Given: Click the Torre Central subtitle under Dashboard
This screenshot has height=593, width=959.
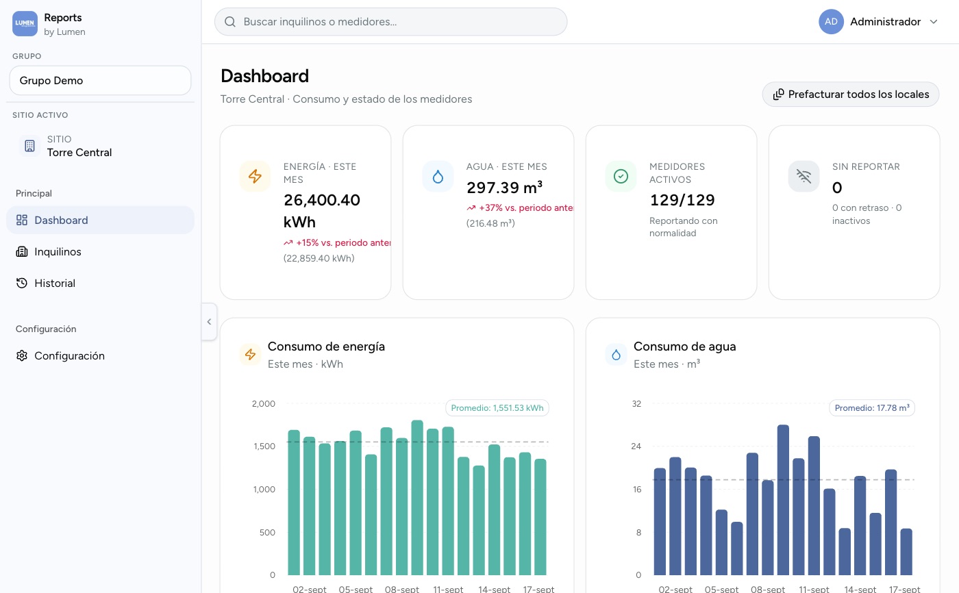Looking at the screenshot, I should coord(346,99).
